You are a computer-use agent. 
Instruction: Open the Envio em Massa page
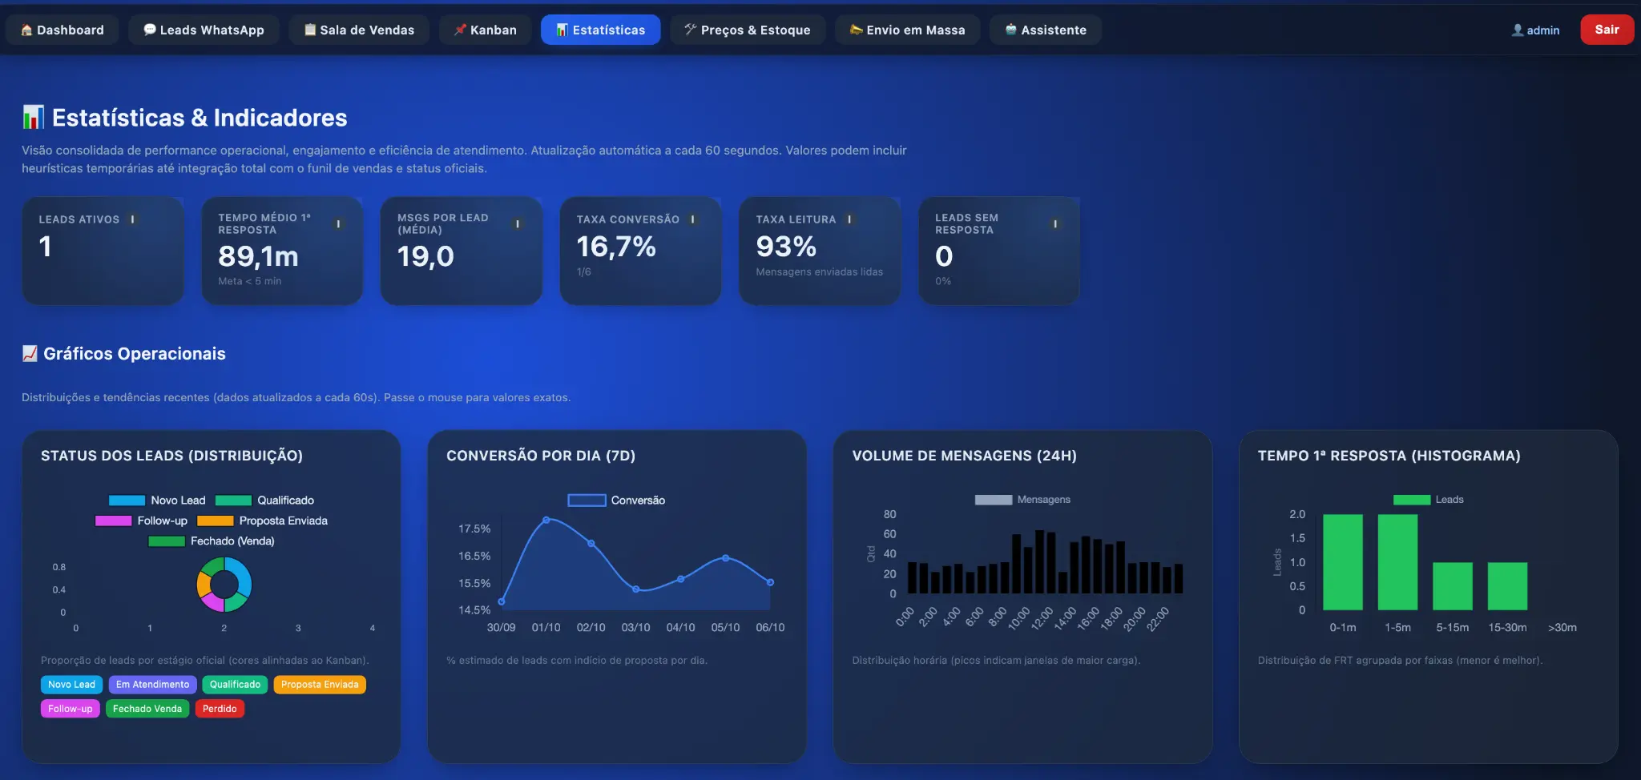[907, 30]
